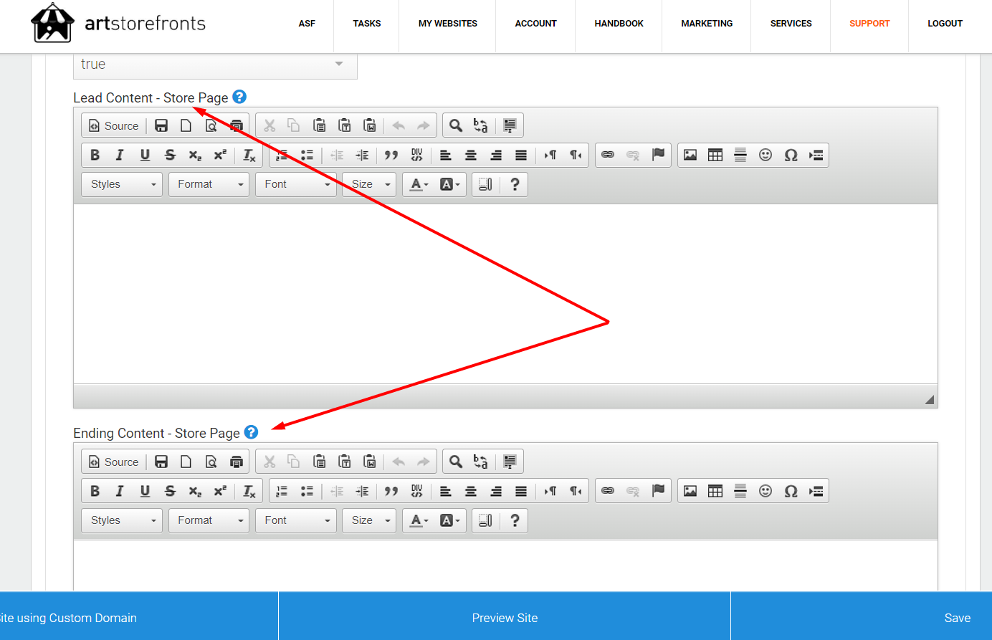Open the Table insertion dialog
Image resolution: width=992 pixels, height=640 pixels.
715,155
